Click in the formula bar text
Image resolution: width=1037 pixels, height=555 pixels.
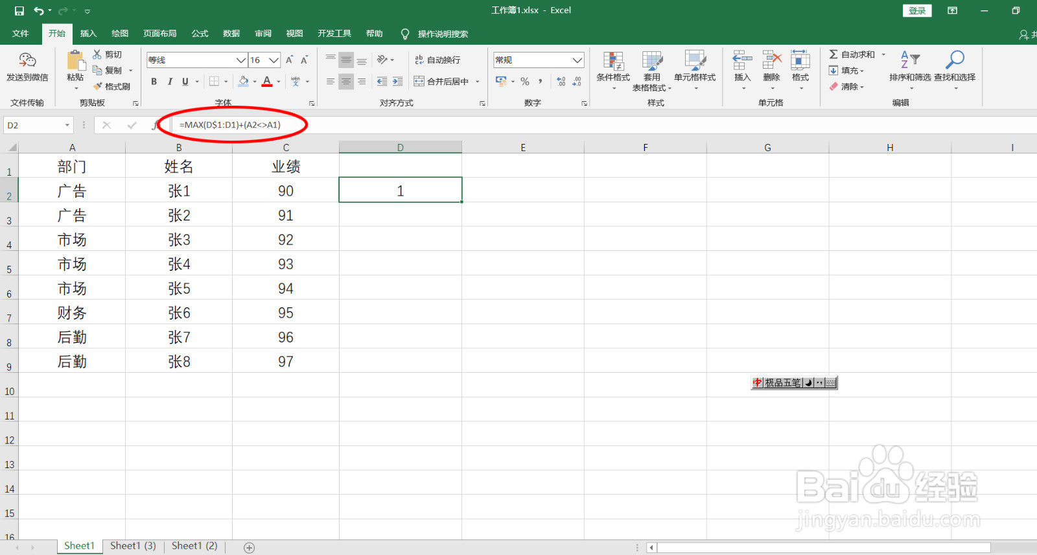click(230, 125)
